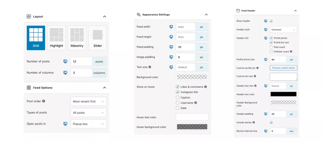
Task: Click the device icon next to Number of columns
Action: click(65, 73)
